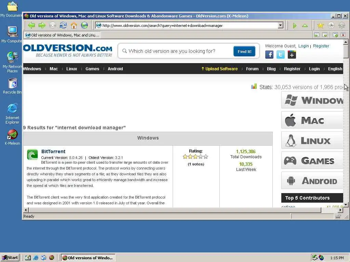Viewport: 350px width, 262px height.
Task: Click the Find It! search button
Action: (x=244, y=52)
